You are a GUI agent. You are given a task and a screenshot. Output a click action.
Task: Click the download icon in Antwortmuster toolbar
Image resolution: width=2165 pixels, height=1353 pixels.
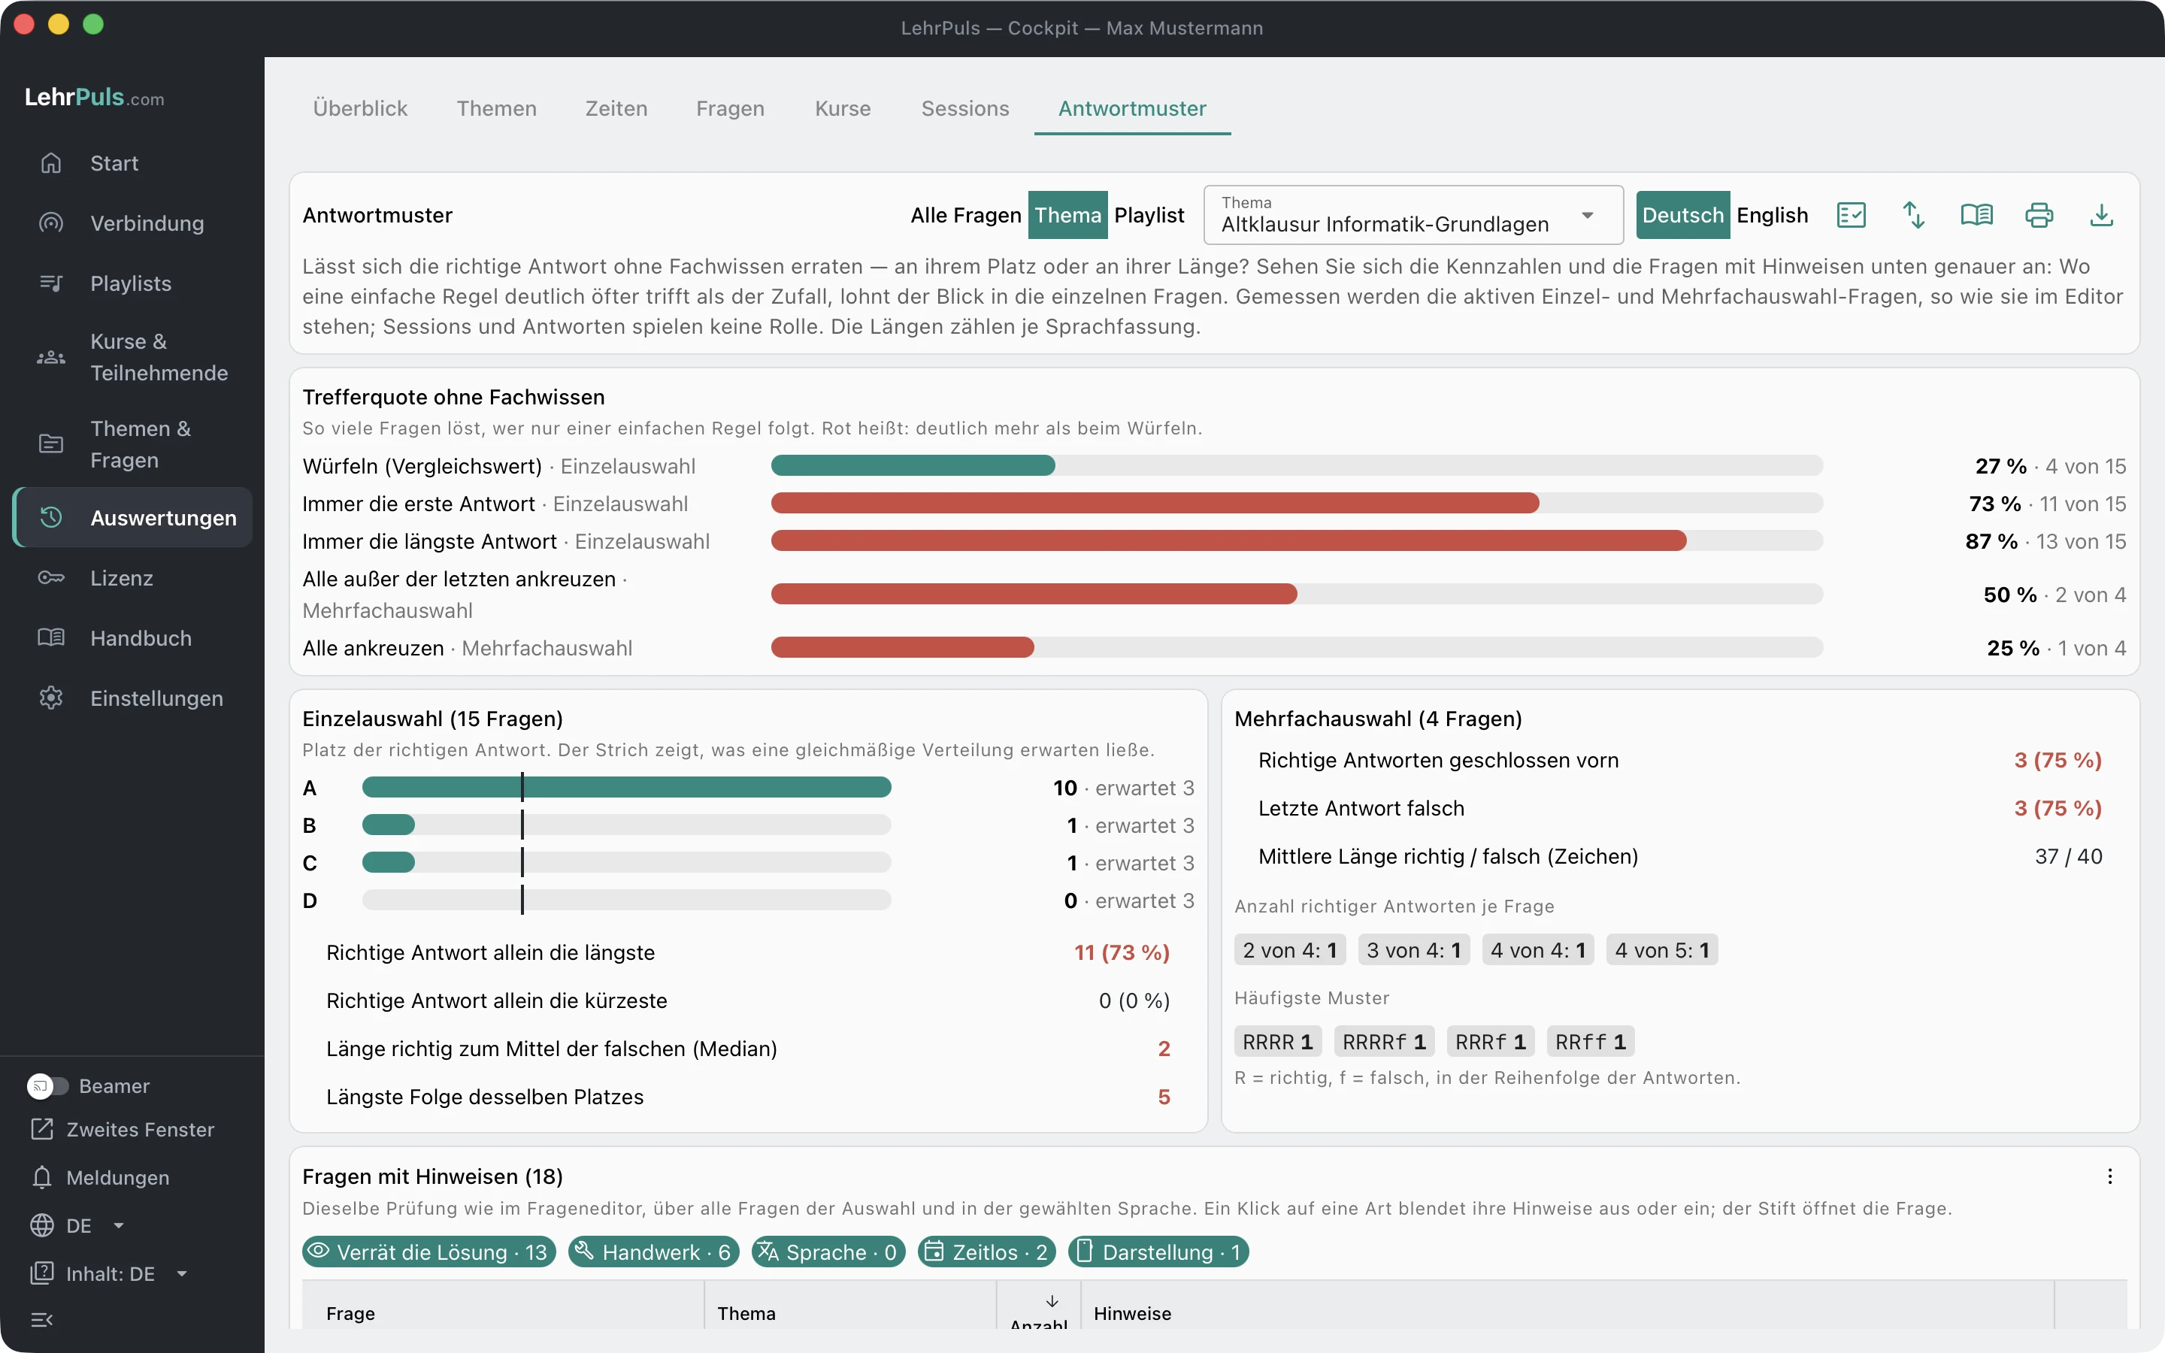click(x=2100, y=215)
